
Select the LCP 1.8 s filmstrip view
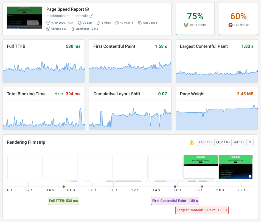click(x=223, y=142)
